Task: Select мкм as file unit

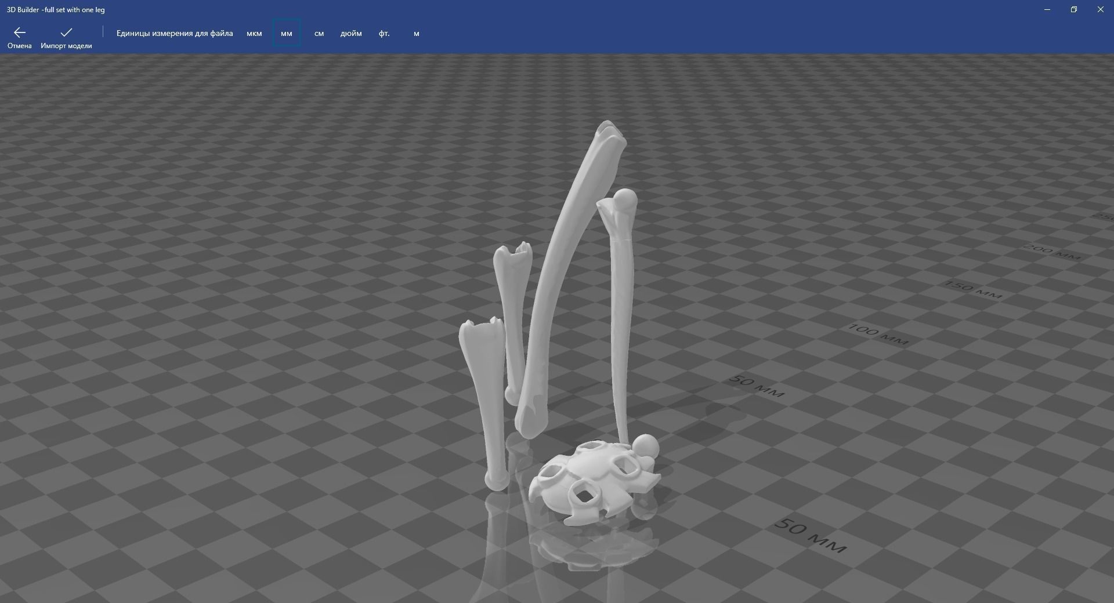Action: (254, 34)
